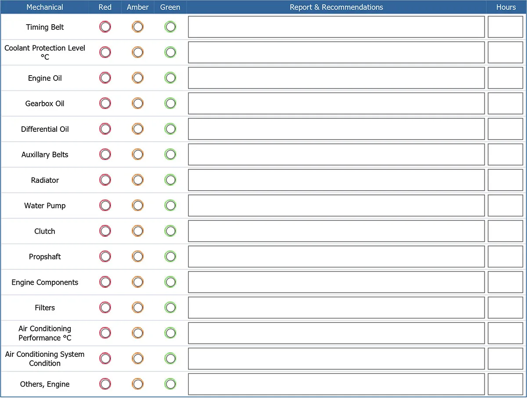Click Timing Belt report text field
Screen dimensions: 527x399
coord(336,27)
